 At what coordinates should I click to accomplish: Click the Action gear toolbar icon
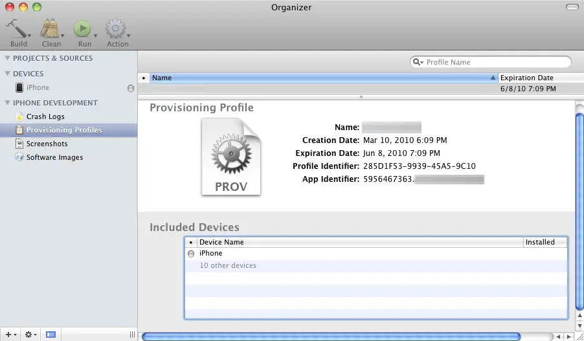point(117,29)
